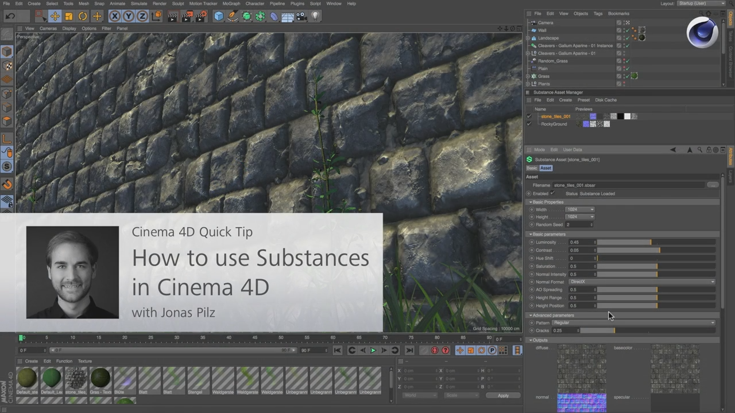Screen dimensions: 735x413
Task: Go to end of animation
Action: coord(409,350)
